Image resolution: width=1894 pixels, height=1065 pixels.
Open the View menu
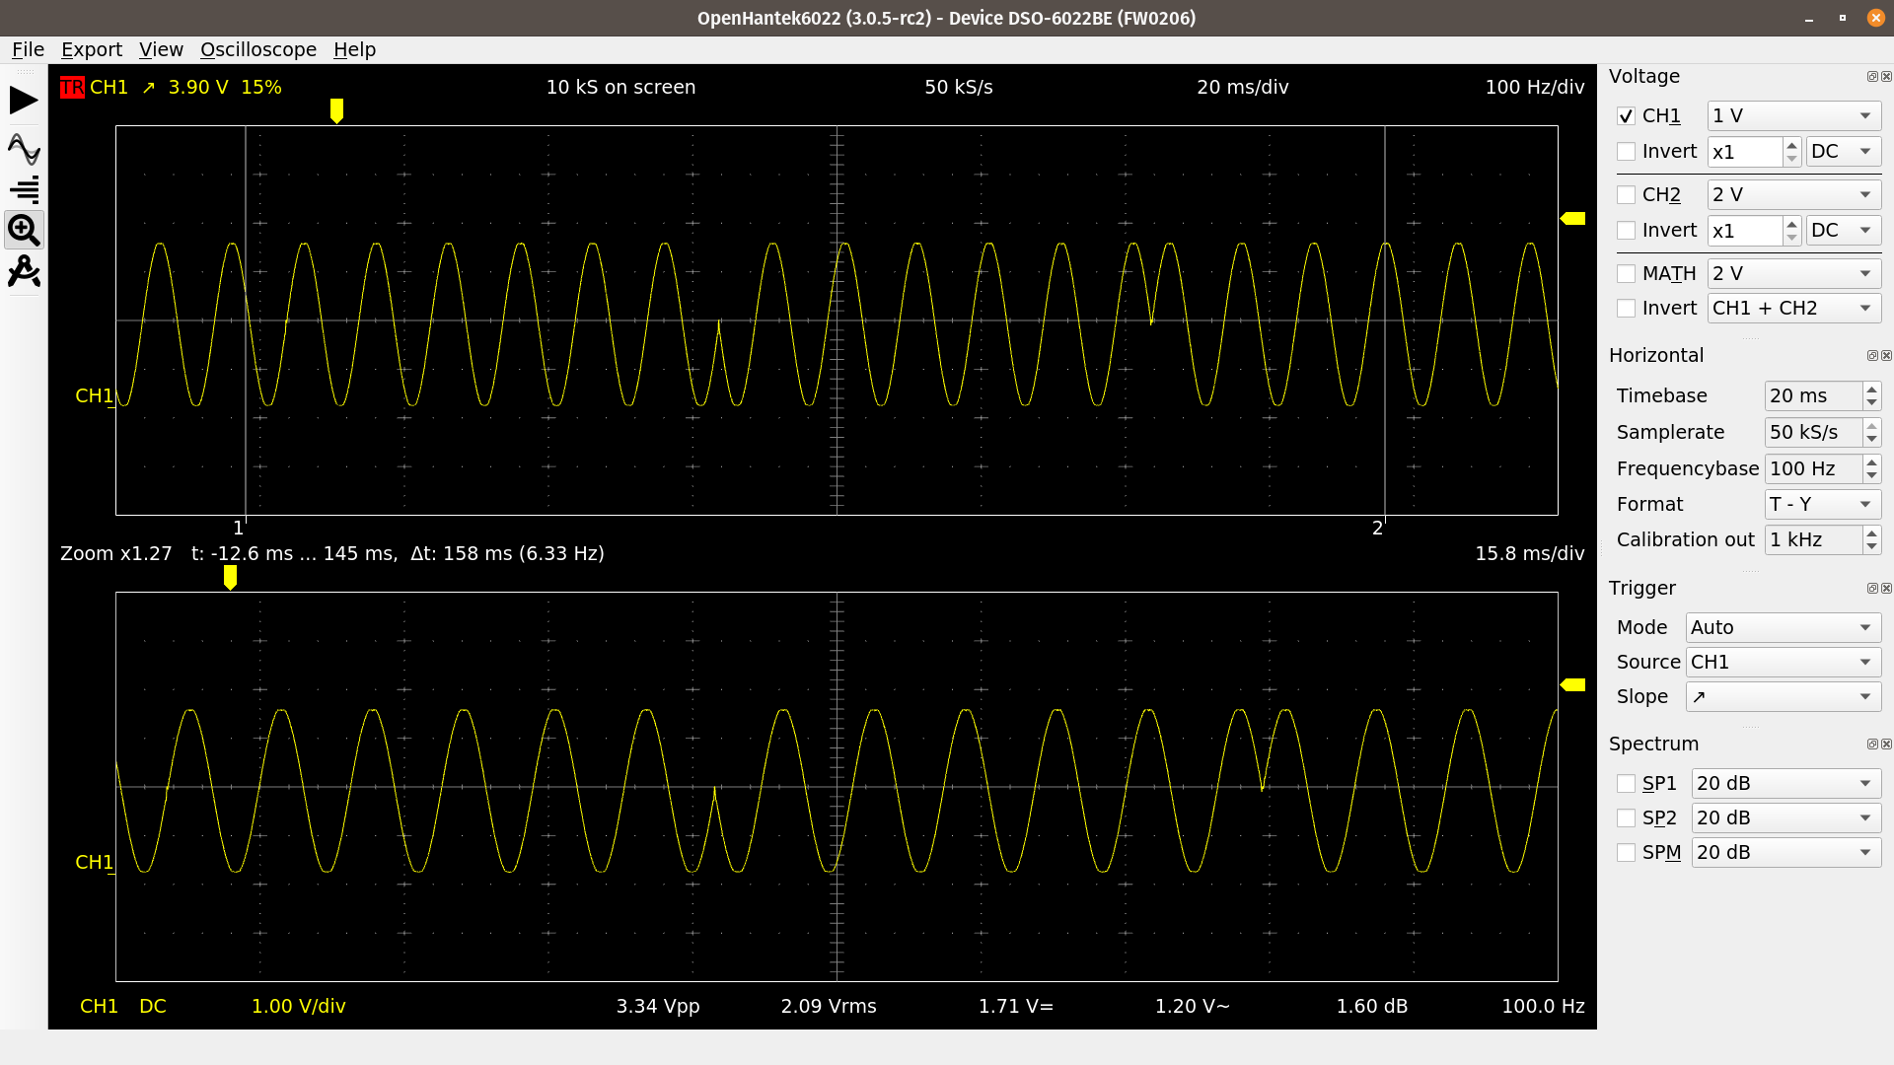160,48
